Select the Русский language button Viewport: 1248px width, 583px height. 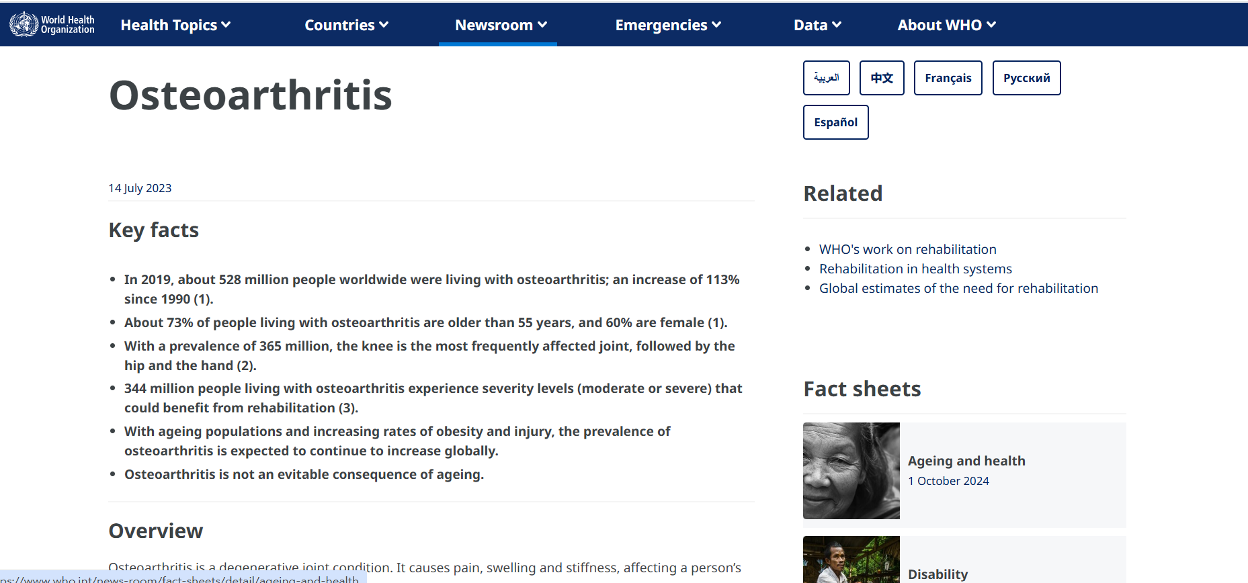pyautogui.click(x=1026, y=78)
